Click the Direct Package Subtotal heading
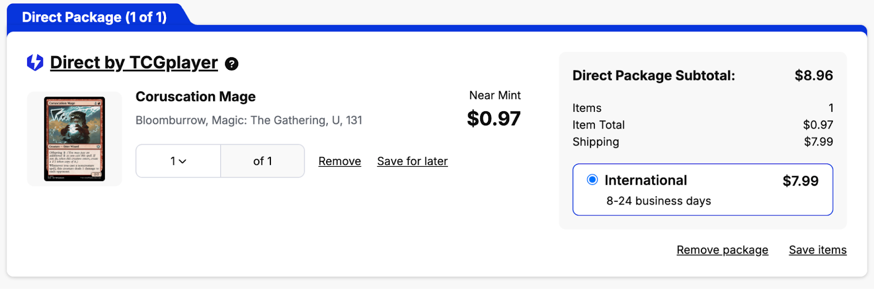Screen dimensions: 874x289 pos(653,75)
